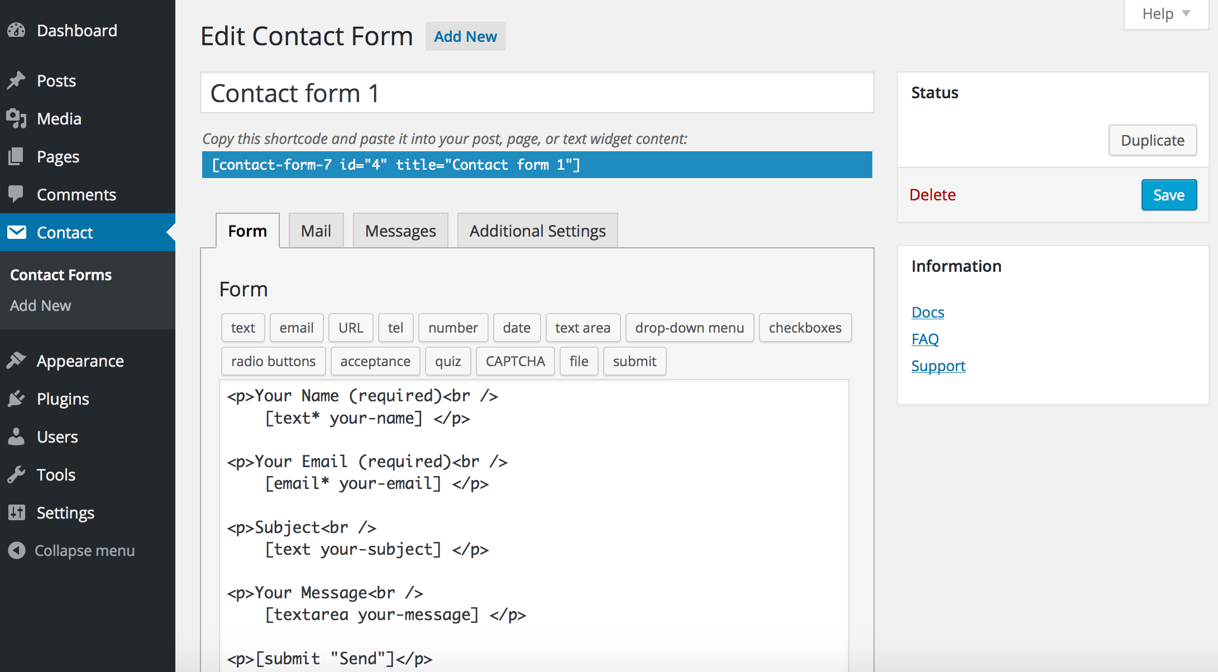Click the text field type button

pyautogui.click(x=242, y=328)
